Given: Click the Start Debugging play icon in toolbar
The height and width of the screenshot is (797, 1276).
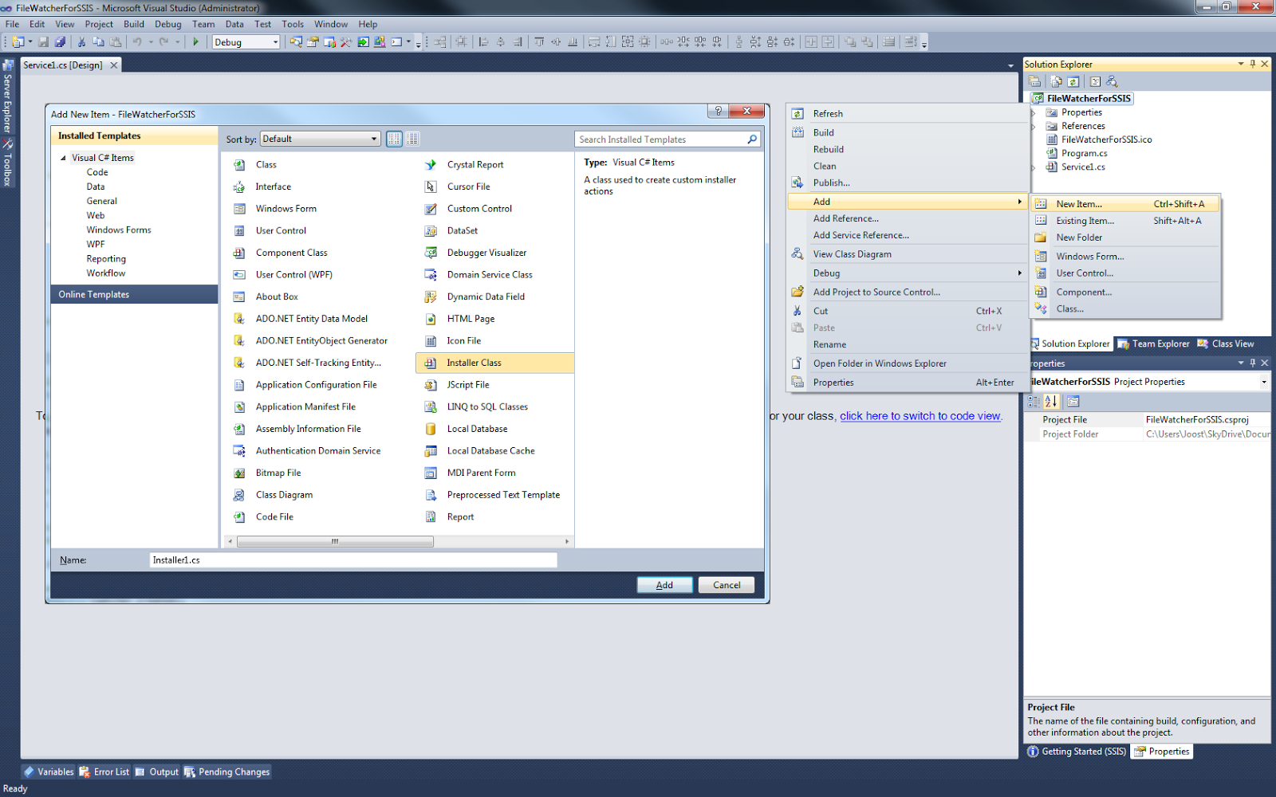Looking at the screenshot, I should coord(195,42).
